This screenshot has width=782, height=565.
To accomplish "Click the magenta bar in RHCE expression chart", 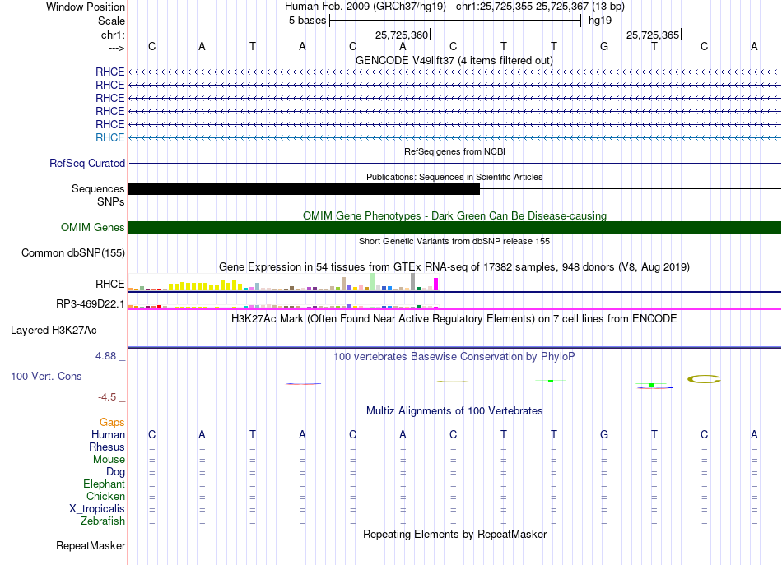I will pyautogui.click(x=436, y=285).
